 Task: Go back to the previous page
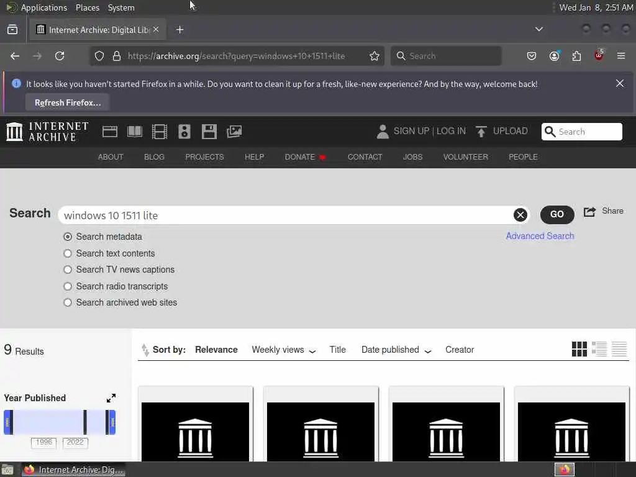click(x=15, y=56)
